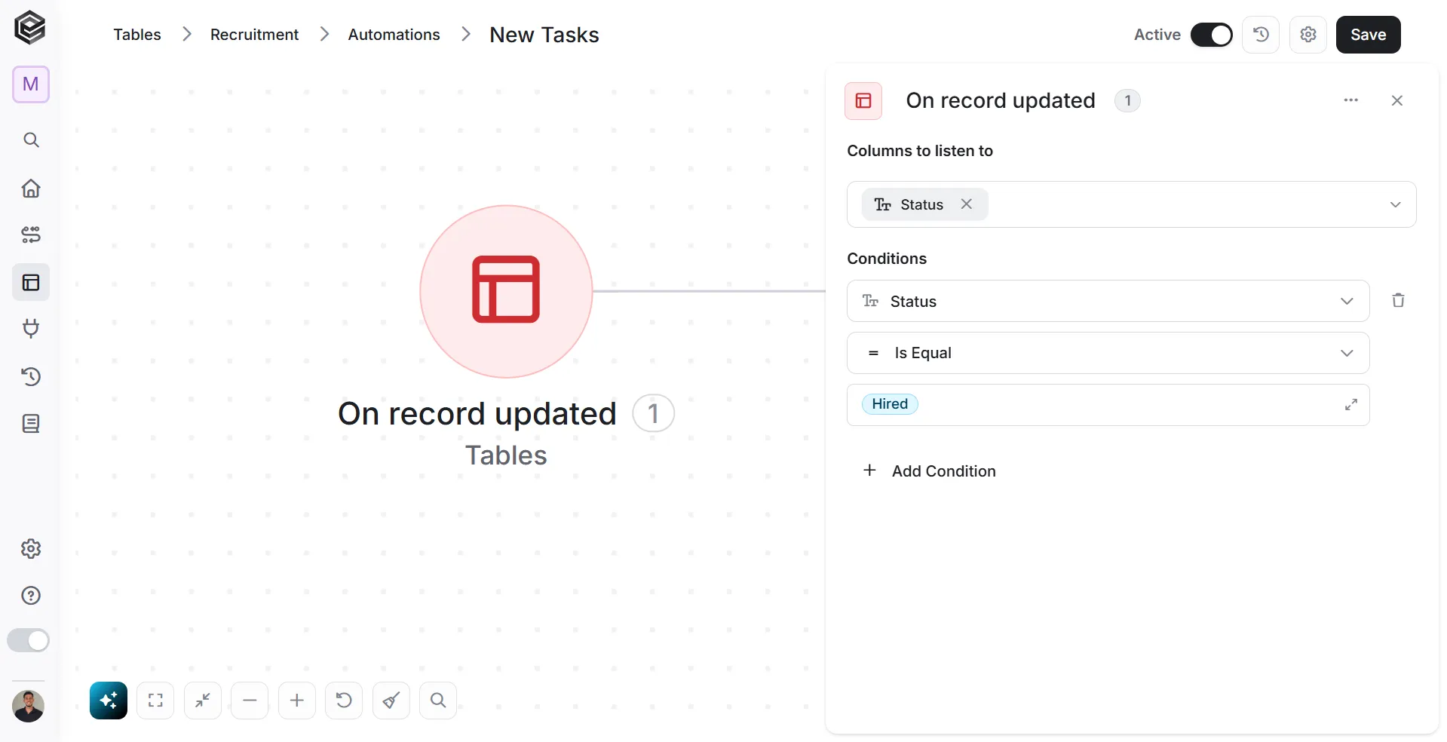Fit canvas to screen

(x=155, y=701)
